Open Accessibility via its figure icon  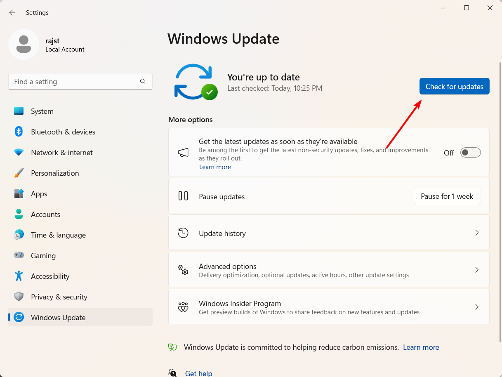tap(19, 276)
